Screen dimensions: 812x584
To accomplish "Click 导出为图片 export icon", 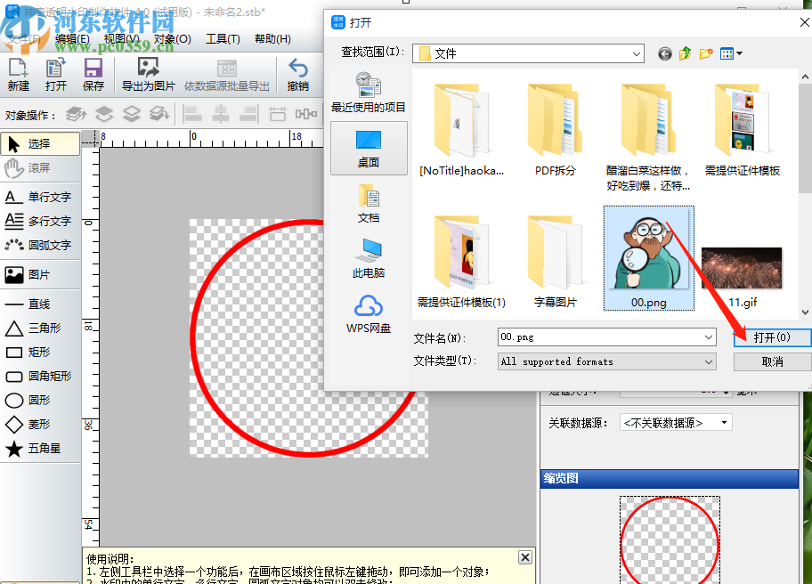I will point(148,75).
